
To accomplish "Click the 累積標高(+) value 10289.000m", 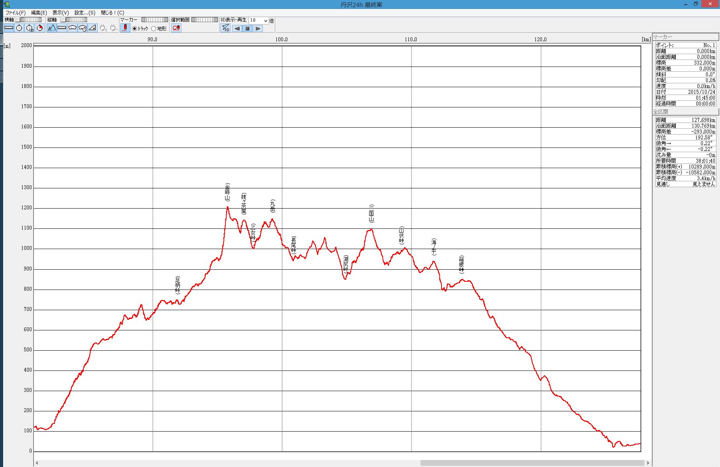I will point(702,167).
